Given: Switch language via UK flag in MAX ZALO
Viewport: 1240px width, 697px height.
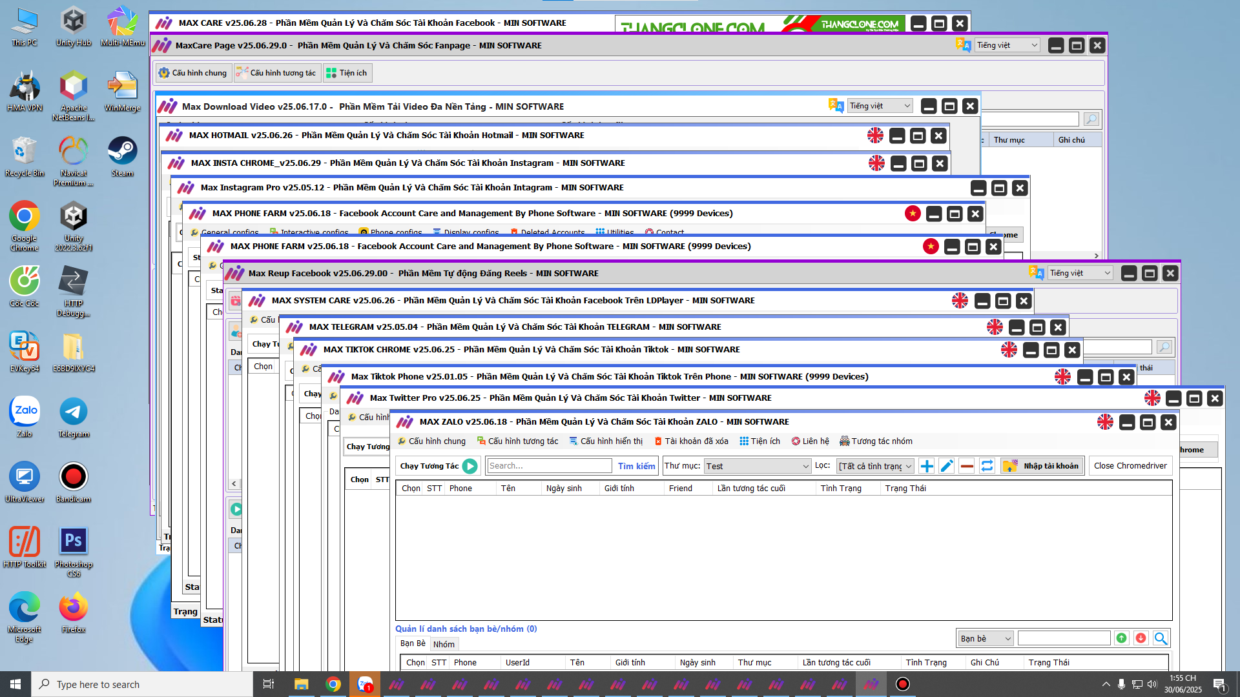Looking at the screenshot, I should [1105, 422].
